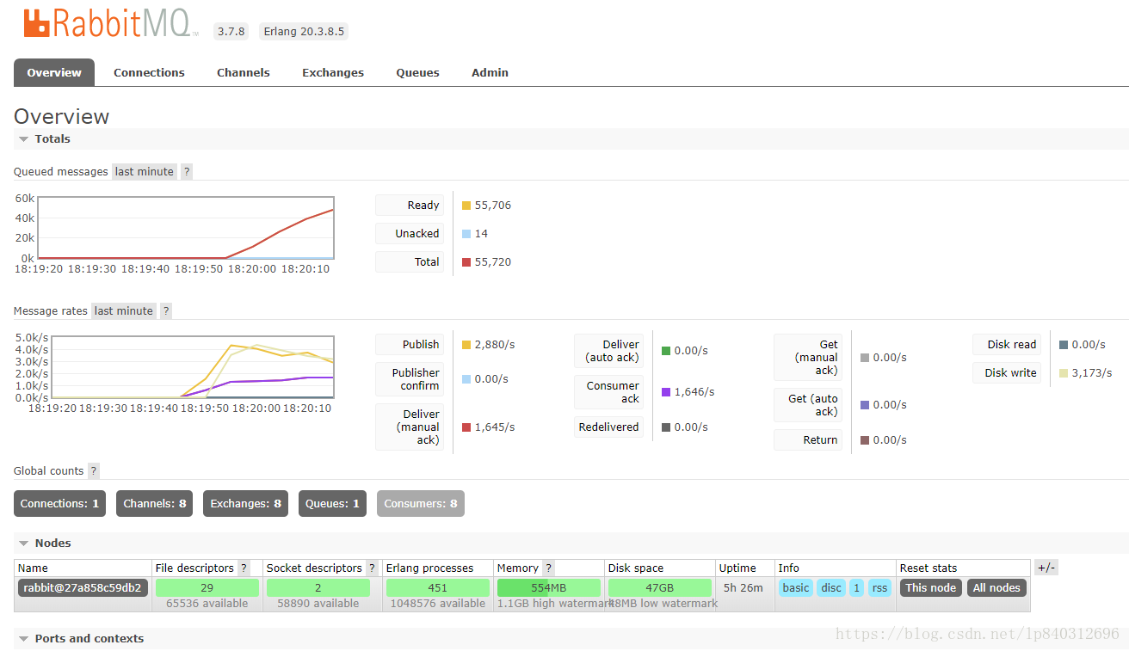1129x651 pixels.
Task: Click the 'basic' info tag
Action: click(x=795, y=587)
